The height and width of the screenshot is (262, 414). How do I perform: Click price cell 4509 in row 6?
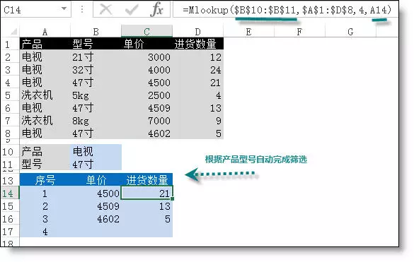point(146,108)
